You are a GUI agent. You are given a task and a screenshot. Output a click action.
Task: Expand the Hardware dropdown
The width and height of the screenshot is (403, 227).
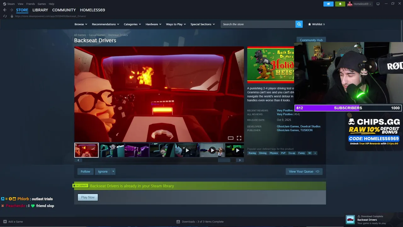coord(153,24)
